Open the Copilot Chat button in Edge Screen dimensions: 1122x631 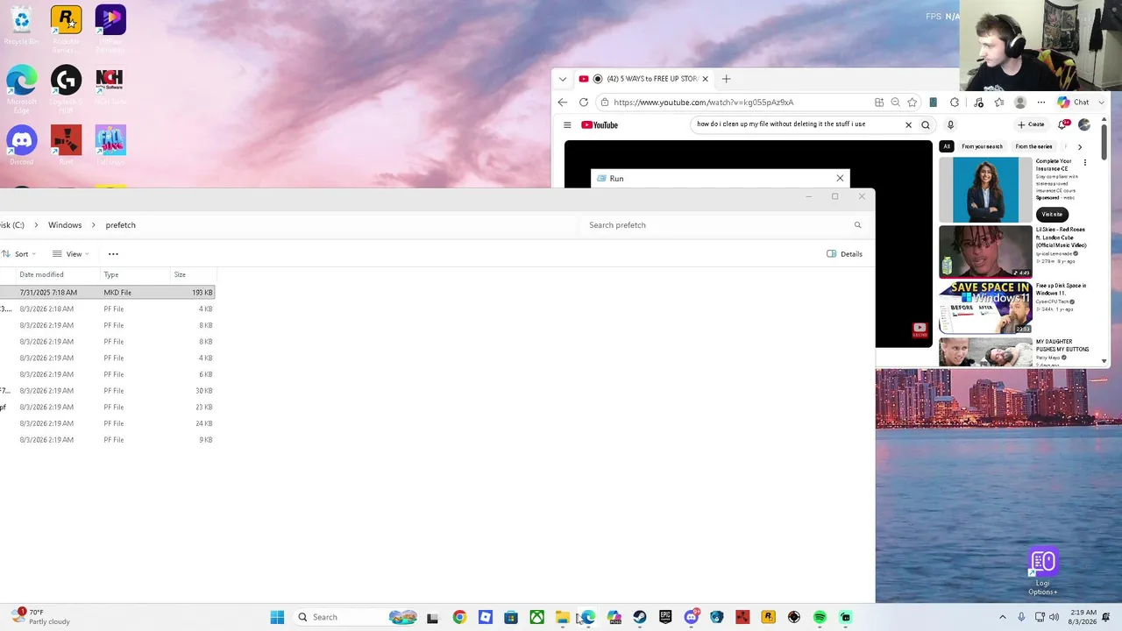1074,103
